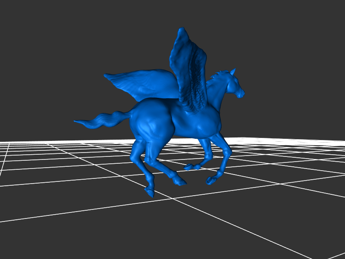Click the tip of the Pegasus tail
This screenshot has height=259, width=345.
[x=78, y=122]
